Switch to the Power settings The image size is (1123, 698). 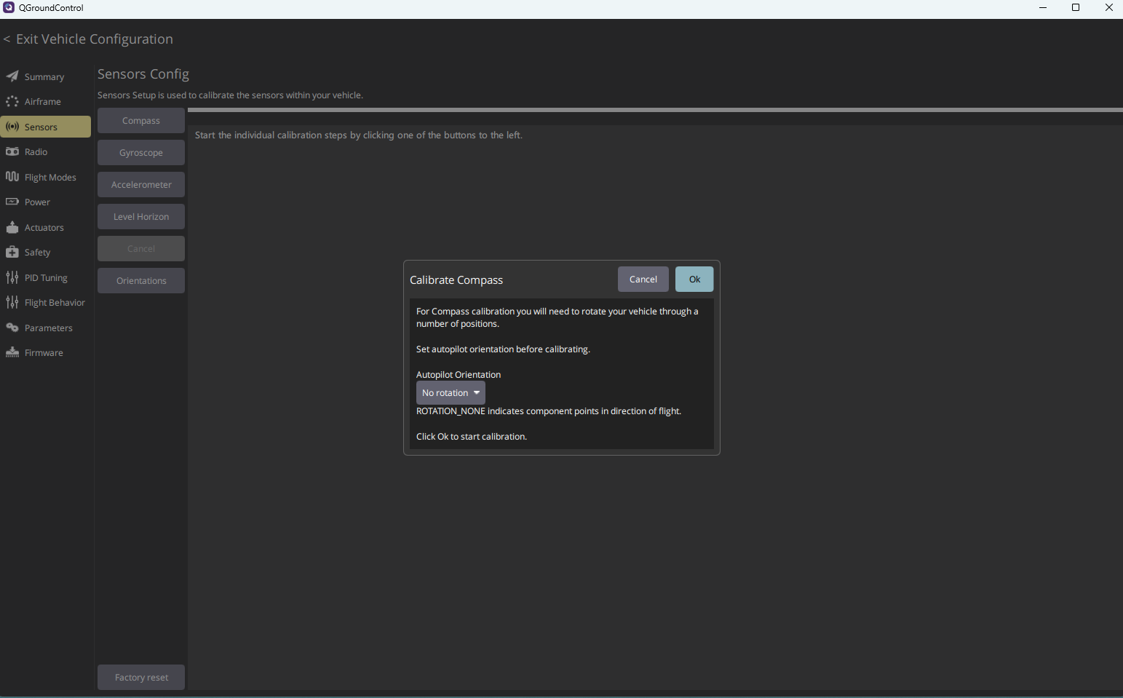pos(46,202)
